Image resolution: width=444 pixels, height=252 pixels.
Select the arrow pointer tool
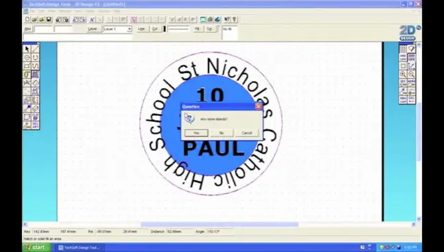pos(27,49)
